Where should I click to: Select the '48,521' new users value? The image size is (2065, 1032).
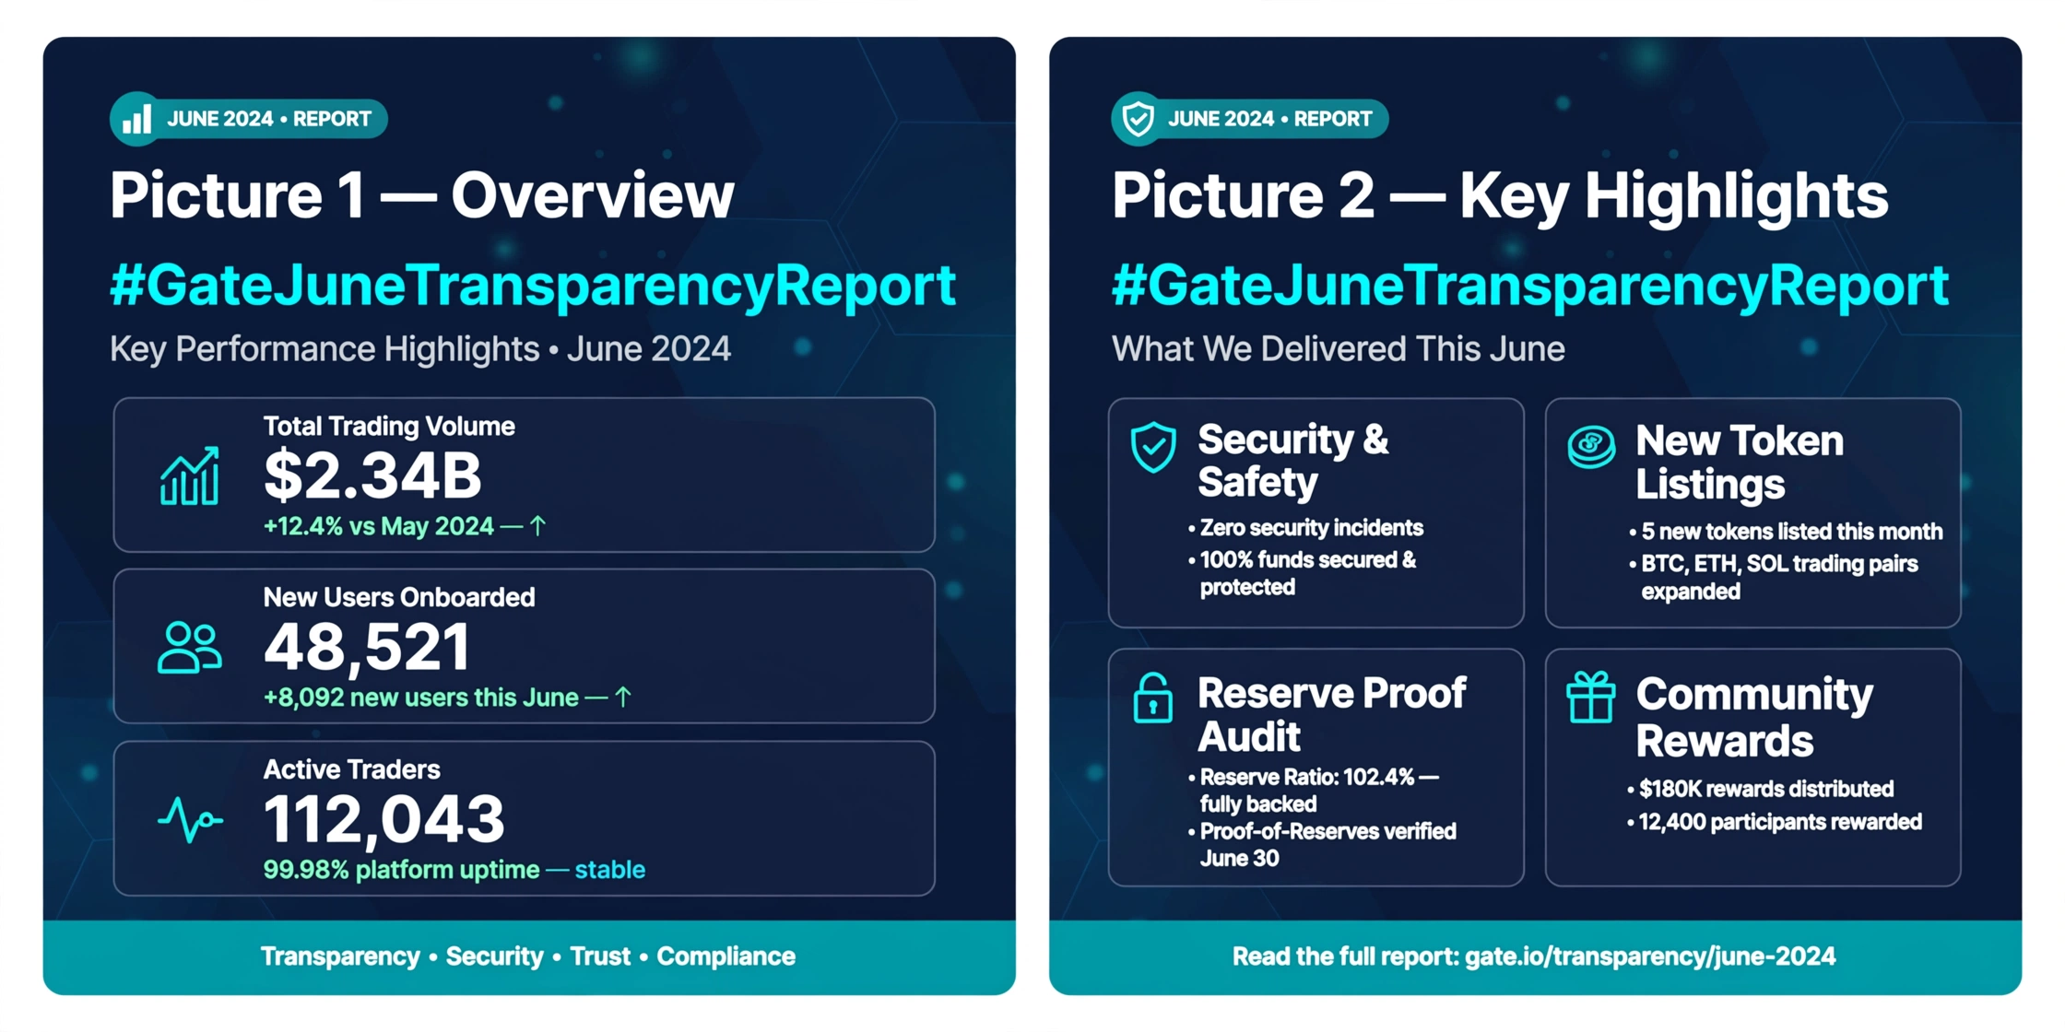(x=367, y=648)
